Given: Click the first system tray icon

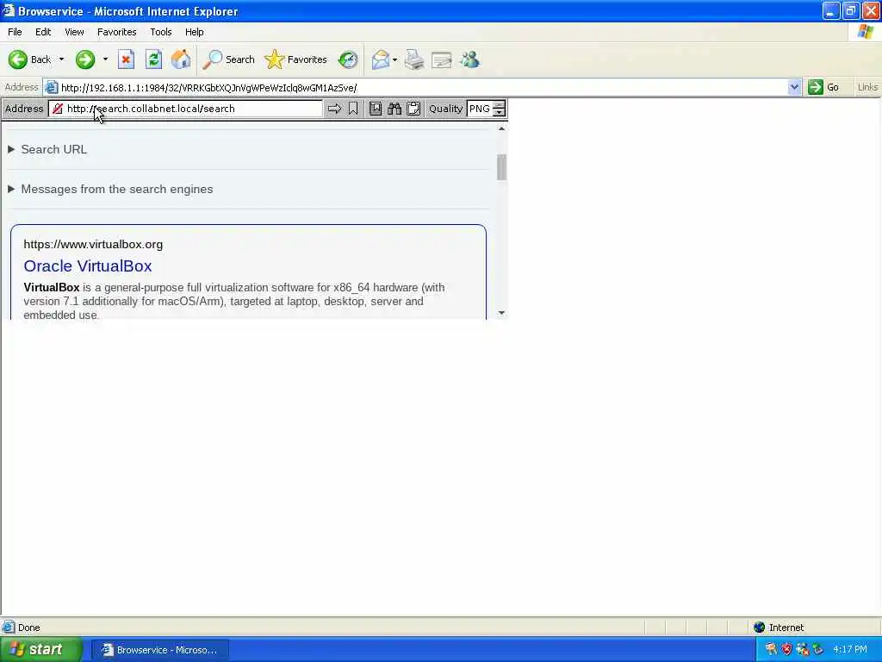Looking at the screenshot, I should [771, 650].
